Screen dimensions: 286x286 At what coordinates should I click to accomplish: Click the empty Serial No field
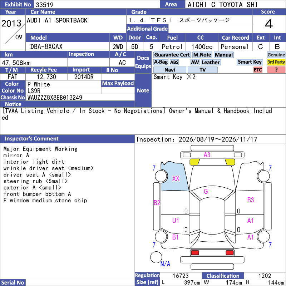(x=80, y=282)
